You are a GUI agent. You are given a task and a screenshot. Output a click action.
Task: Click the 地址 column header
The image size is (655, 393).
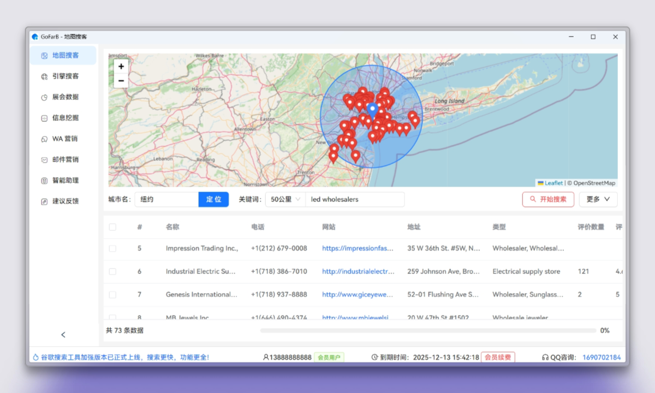414,227
